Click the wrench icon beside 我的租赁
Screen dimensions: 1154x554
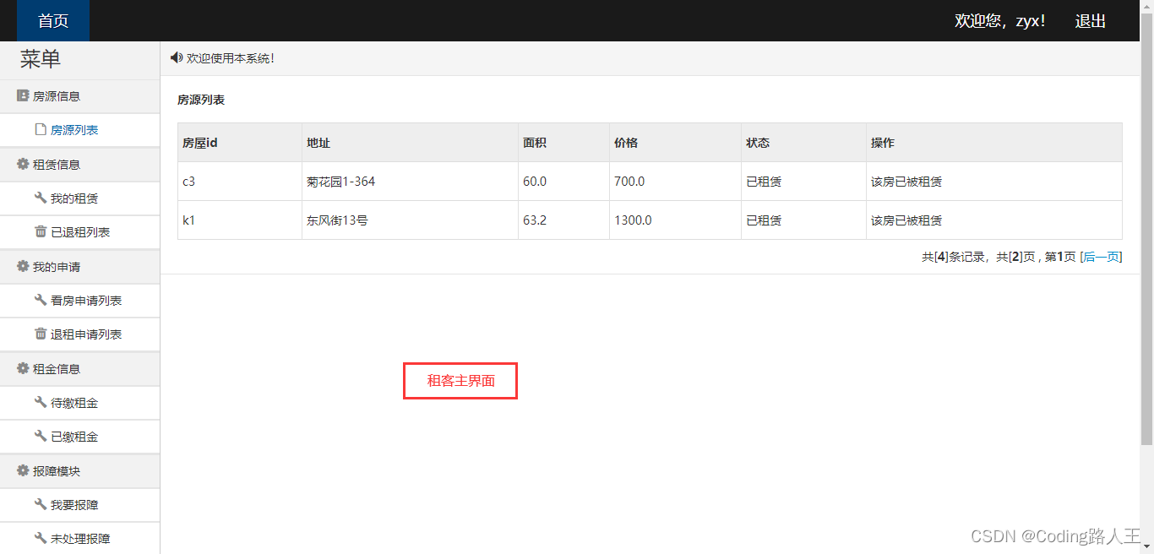40,198
